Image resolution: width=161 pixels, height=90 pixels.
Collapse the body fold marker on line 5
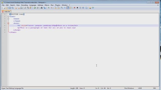(x=8, y=23)
